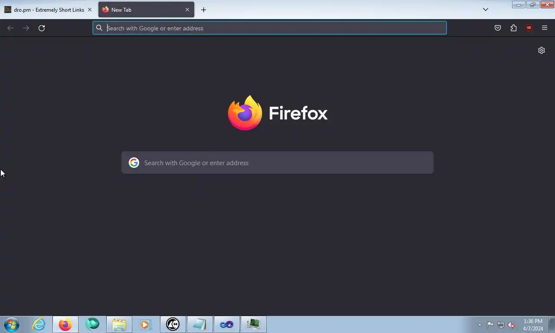Click the center Google search box
Image resolution: width=555 pixels, height=333 pixels.
click(x=277, y=163)
